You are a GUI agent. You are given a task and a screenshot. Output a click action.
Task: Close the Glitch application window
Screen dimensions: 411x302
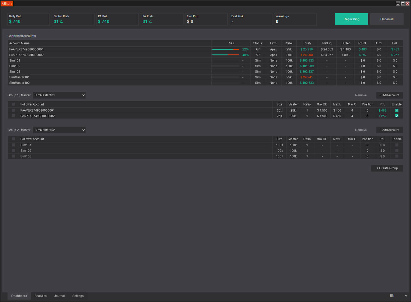pos(407,4)
